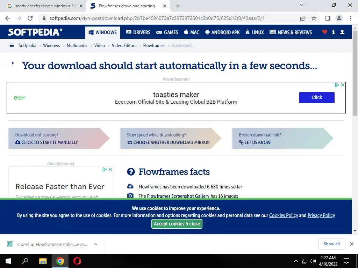Click the info icon in Softpedia header
358x268 pixels.
[x=333, y=32]
